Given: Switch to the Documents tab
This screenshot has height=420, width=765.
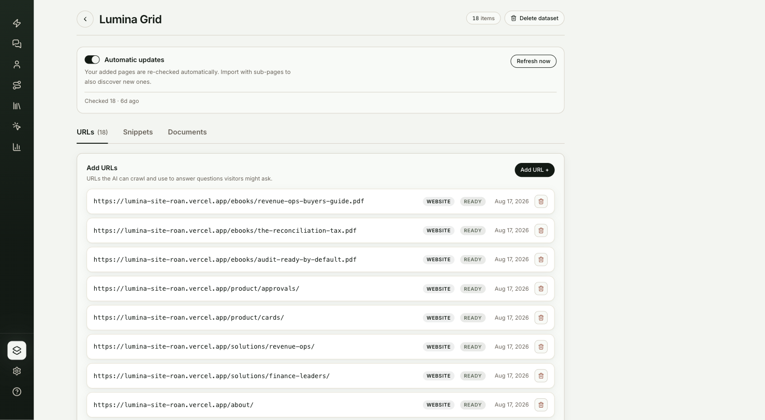Looking at the screenshot, I should tap(187, 132).
